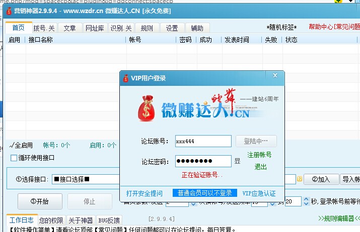The height and width of the screenshot is (232, 360).
Task: Open the 设置 tab
Action: tap(172, 28)
